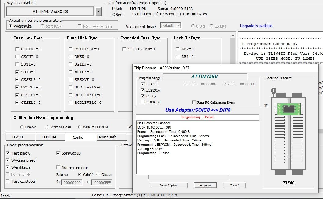
Task: Toggle the CKDIV8=0 fuse checkbox
Action: point(17,49)
